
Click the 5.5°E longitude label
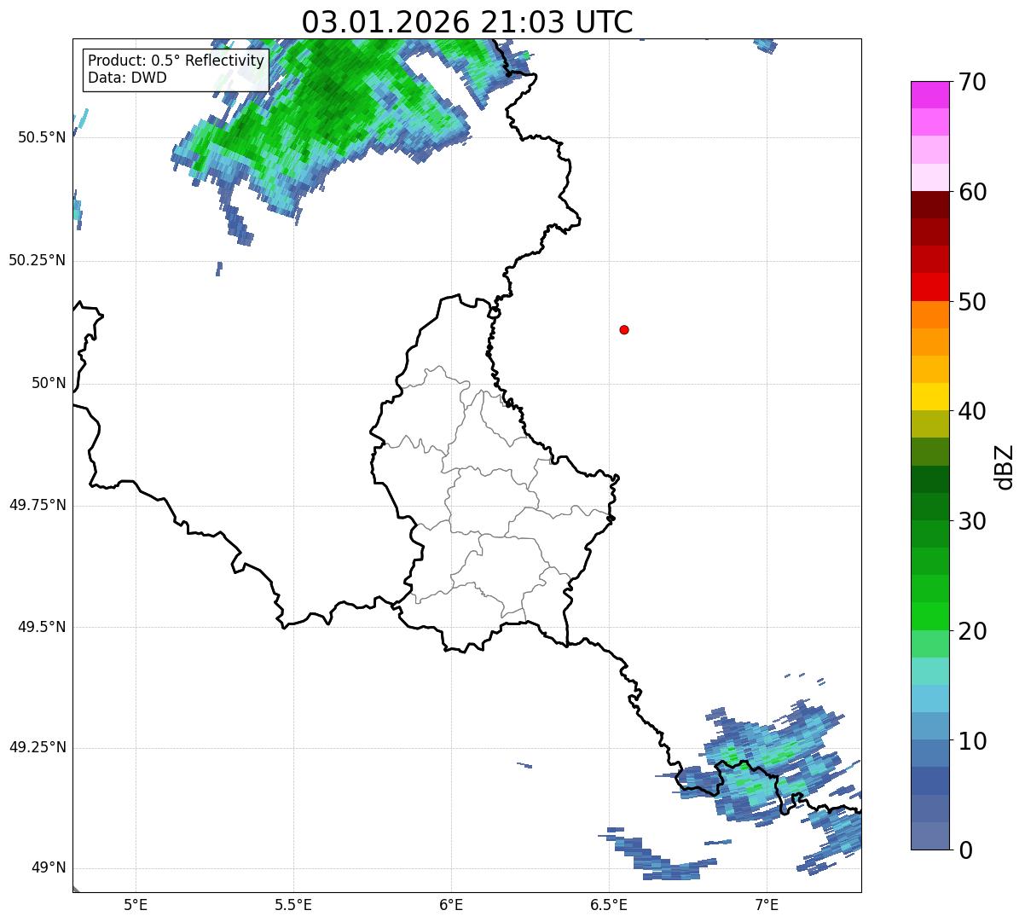click(293, 905)
